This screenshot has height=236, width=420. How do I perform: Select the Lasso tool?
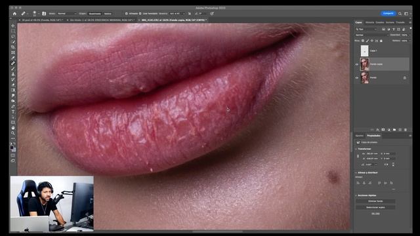[13, 37]
